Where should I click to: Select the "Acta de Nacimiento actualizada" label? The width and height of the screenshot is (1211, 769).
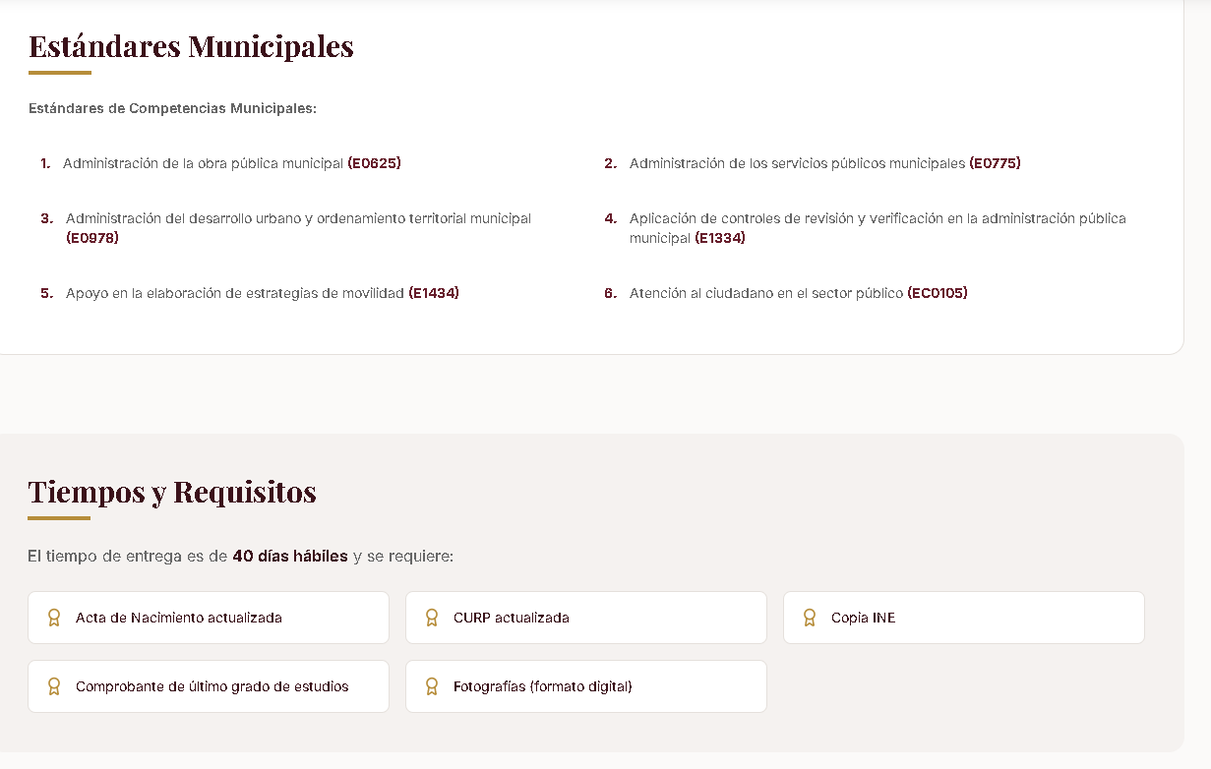[x=179, y=618]
